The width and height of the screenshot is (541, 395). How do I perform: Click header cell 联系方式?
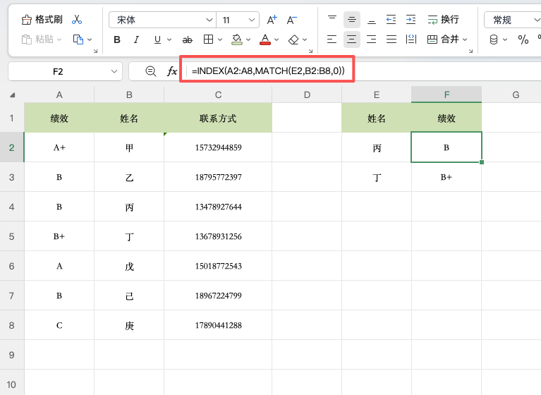(218, 119)
